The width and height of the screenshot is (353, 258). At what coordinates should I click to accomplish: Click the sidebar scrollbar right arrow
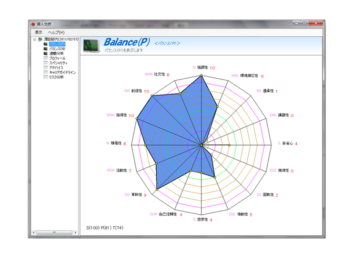pos(76,232)
